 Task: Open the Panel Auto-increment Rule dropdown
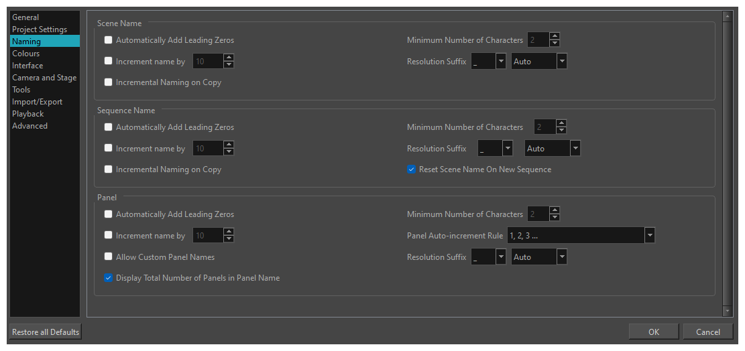click(x=649, y=236)
